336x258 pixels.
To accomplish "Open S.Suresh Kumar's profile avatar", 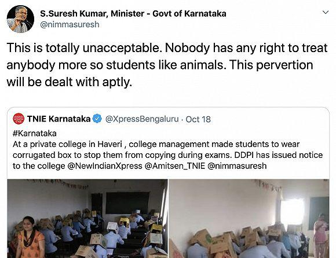I will point(20,19).
